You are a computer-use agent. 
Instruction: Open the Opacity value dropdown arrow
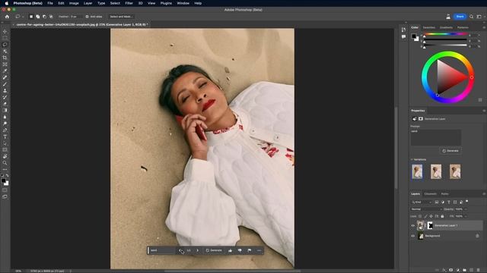coord(466,209)
